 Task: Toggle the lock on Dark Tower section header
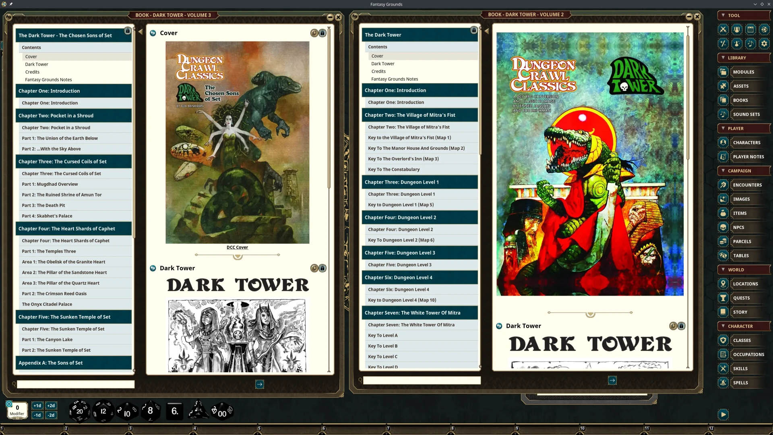(x=322, y=268)
